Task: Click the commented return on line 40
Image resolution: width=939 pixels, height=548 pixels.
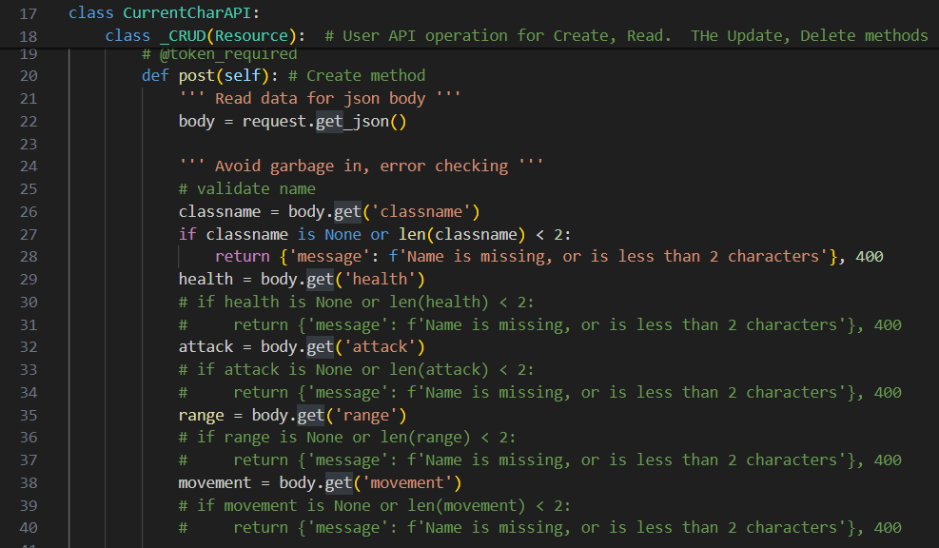Action: click(x=539, y=528)
